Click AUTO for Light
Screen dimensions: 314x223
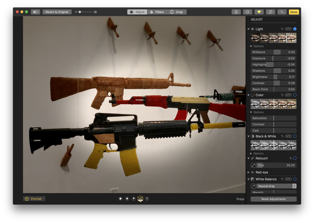(288, 29)
